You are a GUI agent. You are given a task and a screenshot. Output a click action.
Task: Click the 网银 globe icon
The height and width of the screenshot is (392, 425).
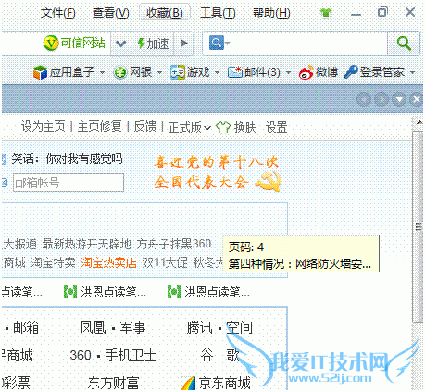point(120,73)
